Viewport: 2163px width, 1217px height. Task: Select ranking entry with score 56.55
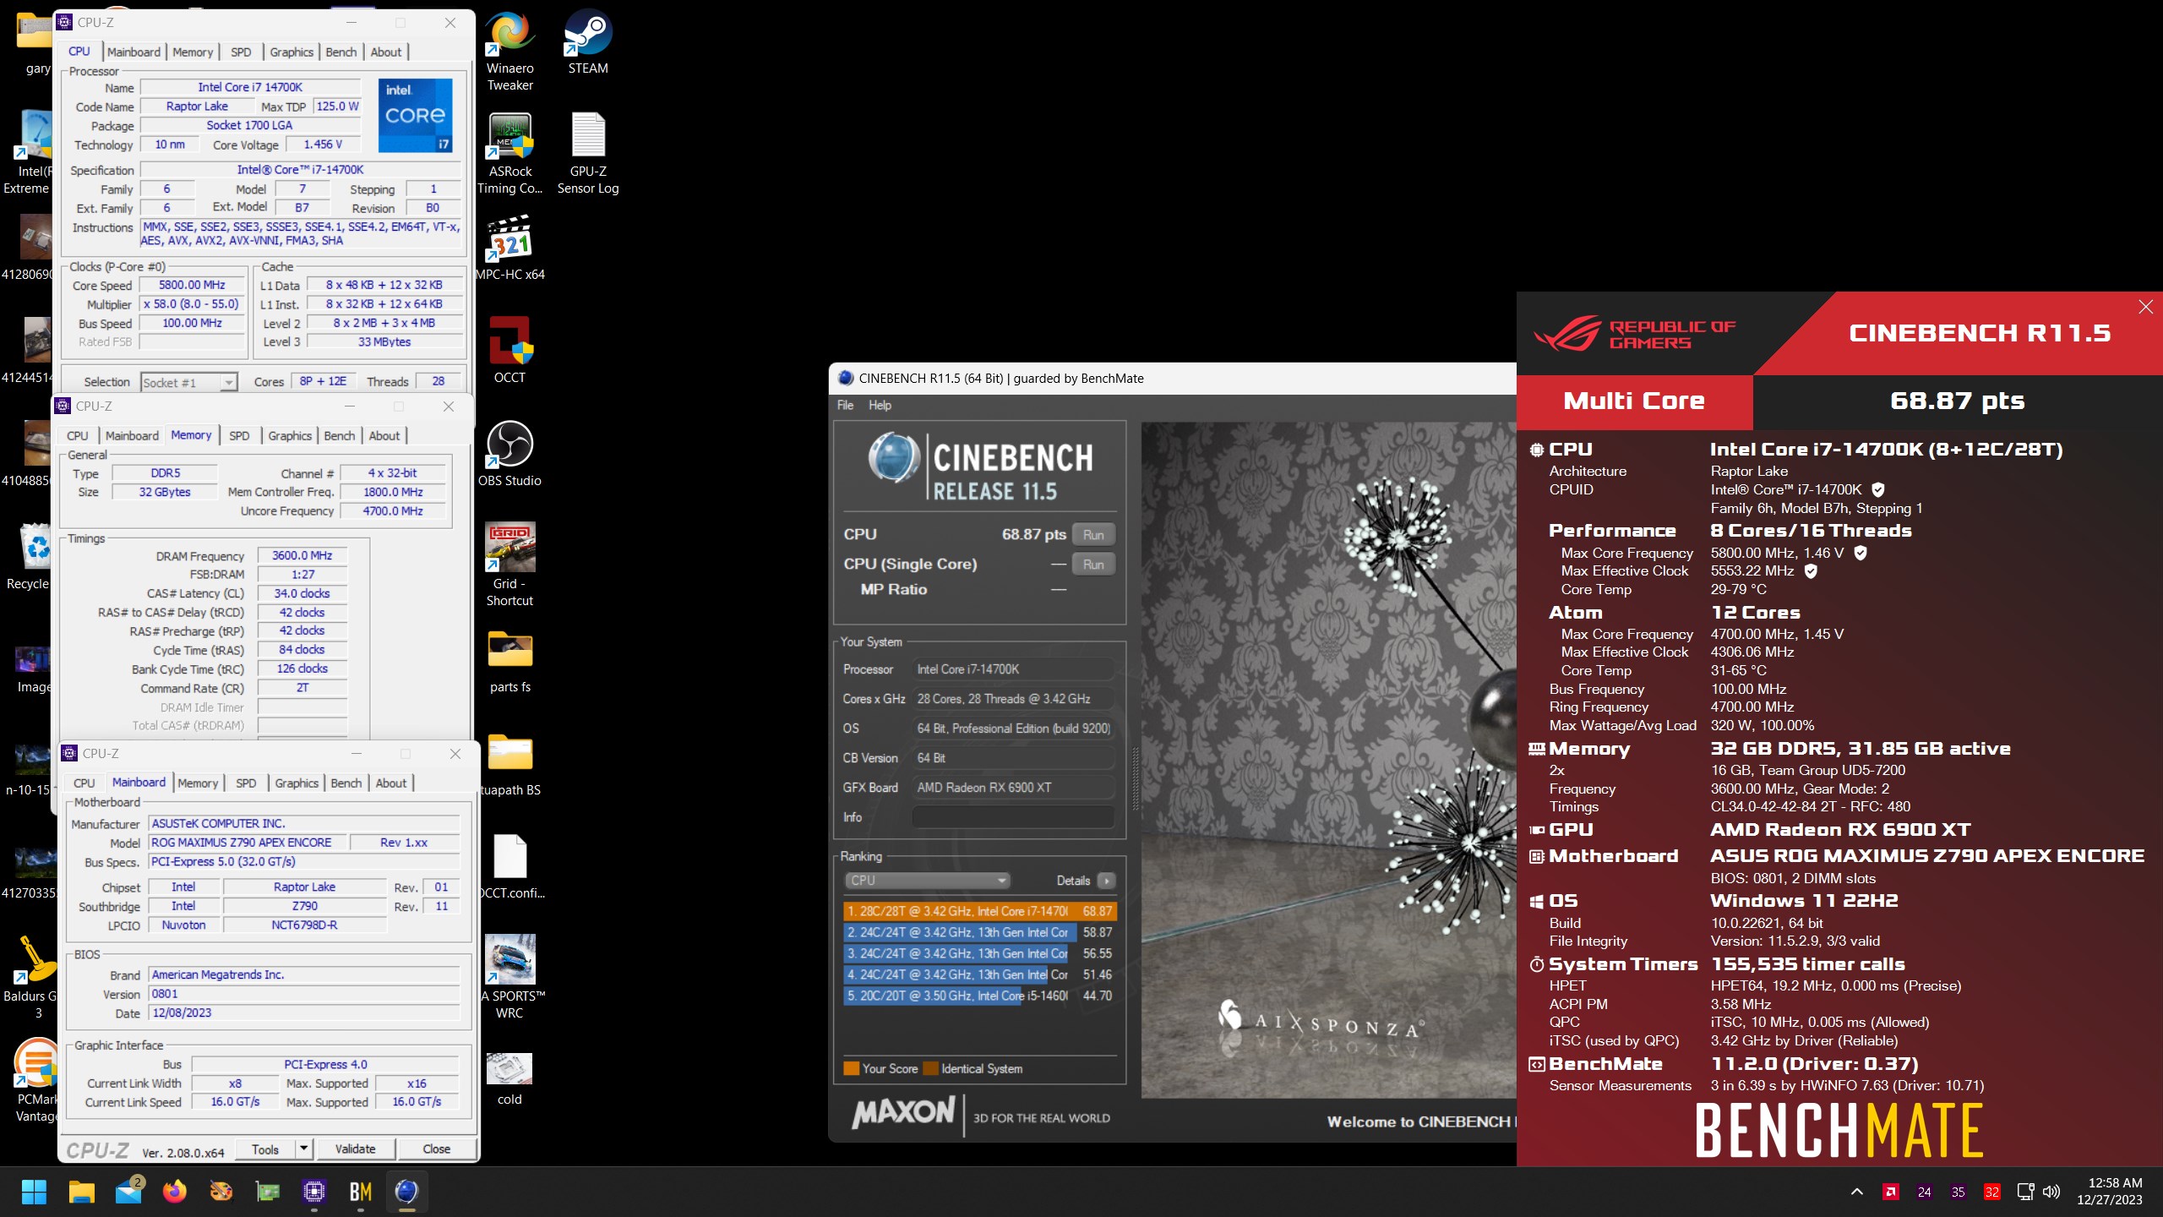(979, 953)
